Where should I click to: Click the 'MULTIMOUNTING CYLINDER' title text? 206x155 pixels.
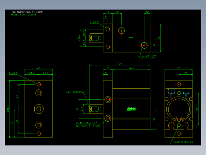[27, 12]
